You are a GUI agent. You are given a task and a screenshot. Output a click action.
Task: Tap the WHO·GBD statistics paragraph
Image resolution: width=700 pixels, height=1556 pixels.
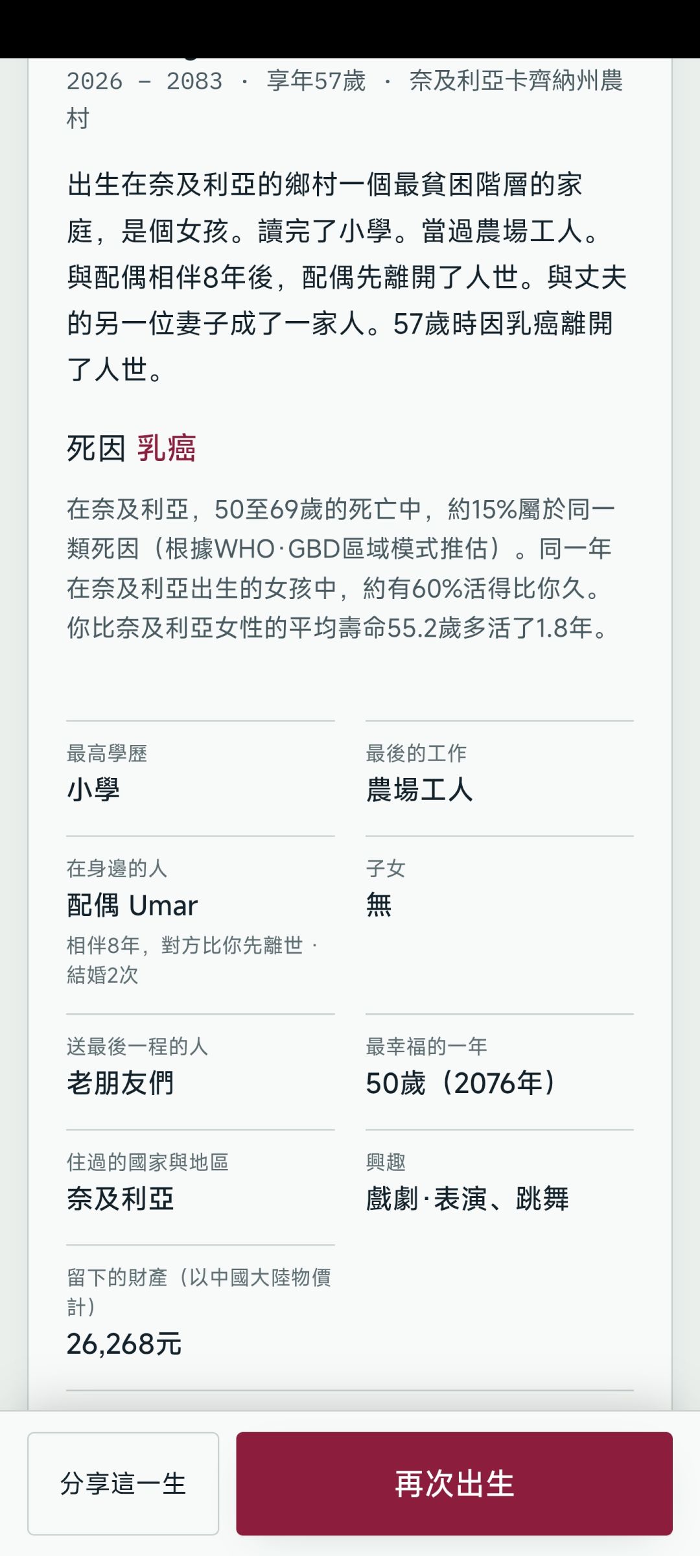click(x=340, y=569)
